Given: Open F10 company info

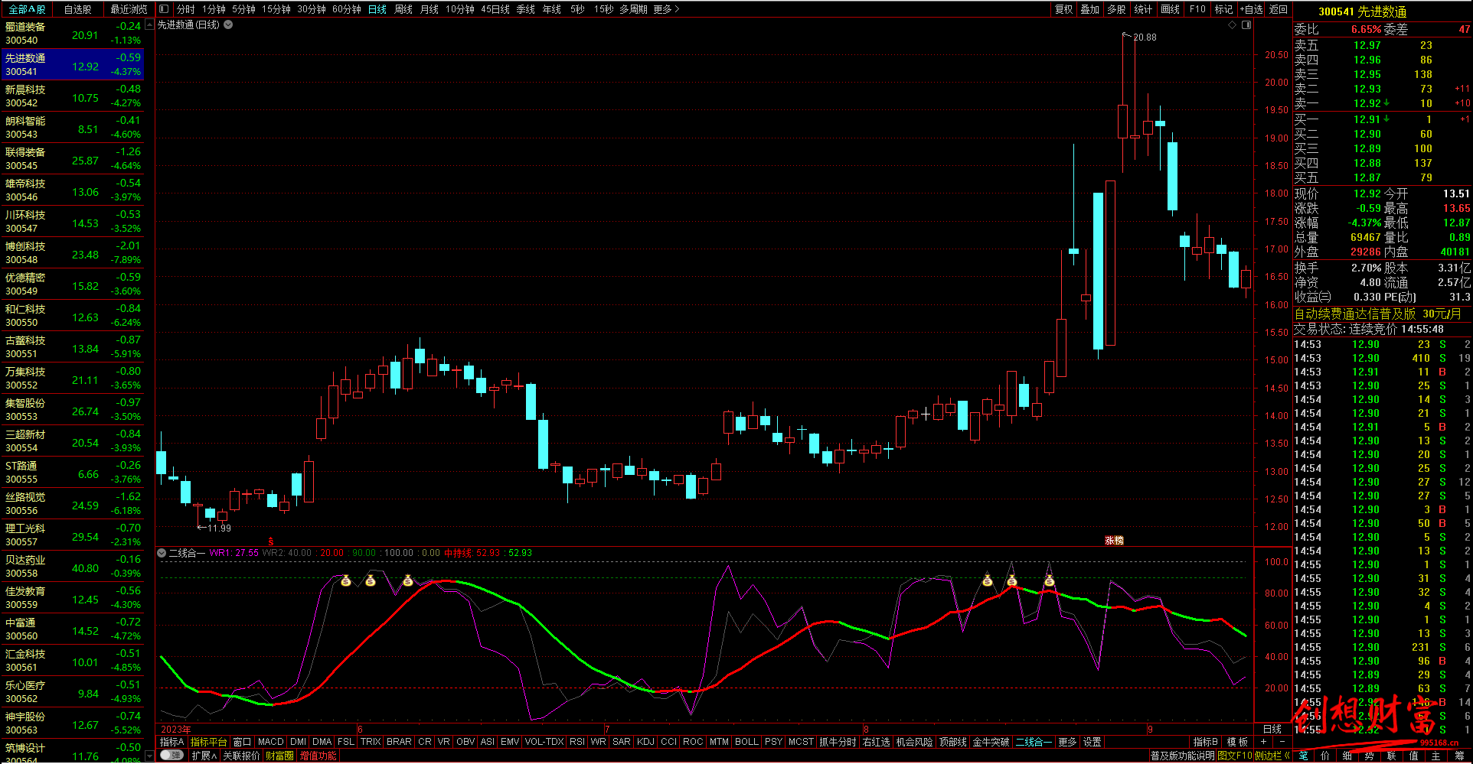Looking at the screenshot, I should pyautogui.click(x=1197, y=9).
